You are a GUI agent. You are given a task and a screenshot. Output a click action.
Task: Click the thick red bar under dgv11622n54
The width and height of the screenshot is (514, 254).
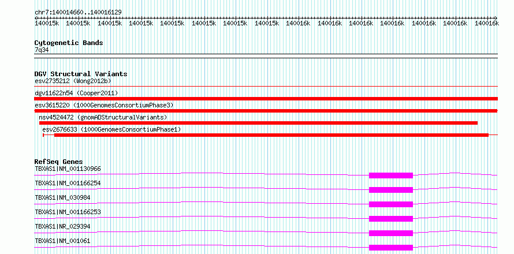pyautogui.click(x=266, y=99)
